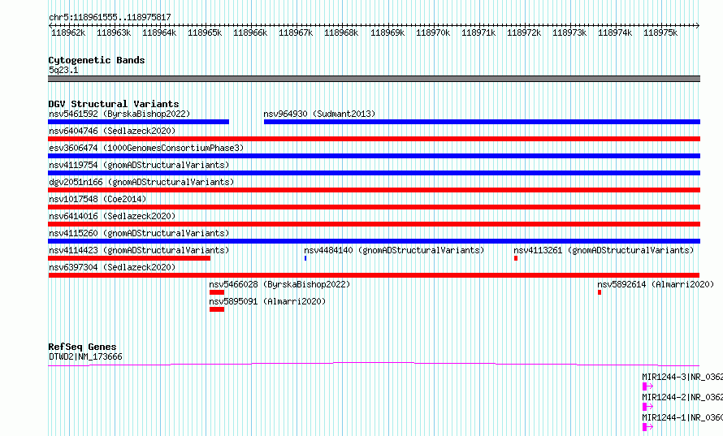Click the 5q23.1 band label
This screenshot has height=436, width=723.
[x=63, y=70]
